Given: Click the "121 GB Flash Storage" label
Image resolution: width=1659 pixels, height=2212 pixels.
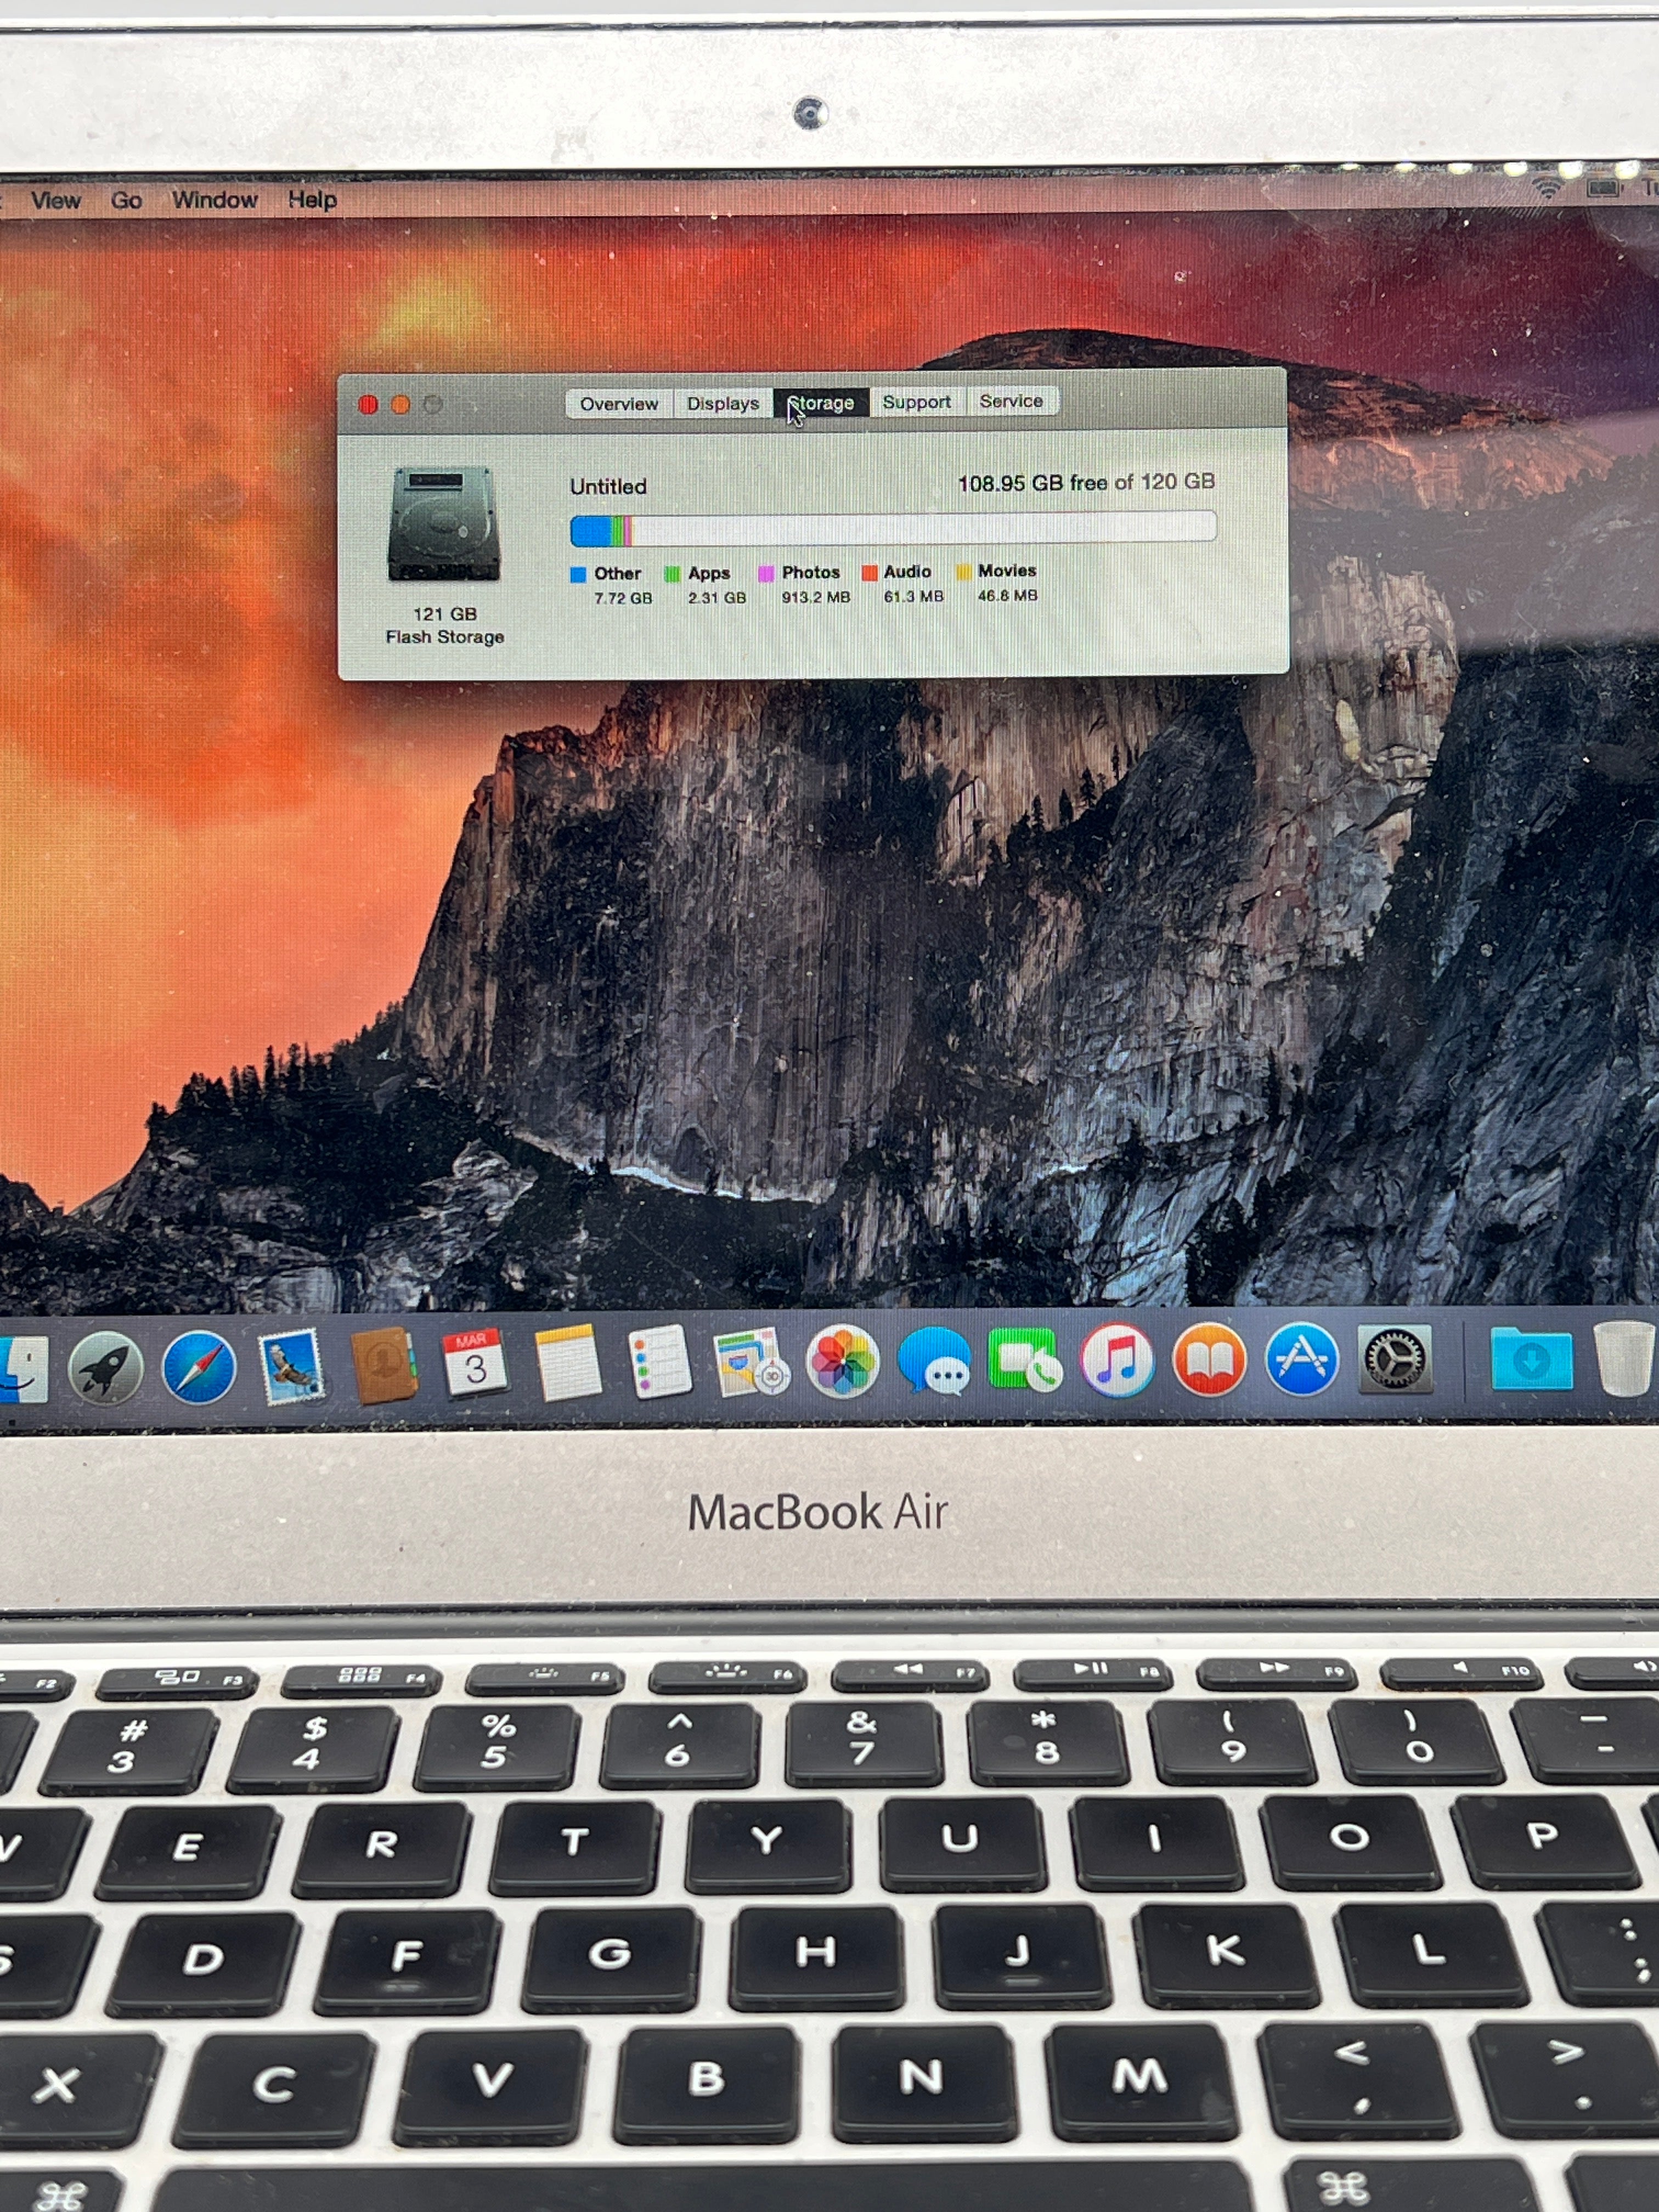Looking at the screenshot, I should (x=445, y=625).
